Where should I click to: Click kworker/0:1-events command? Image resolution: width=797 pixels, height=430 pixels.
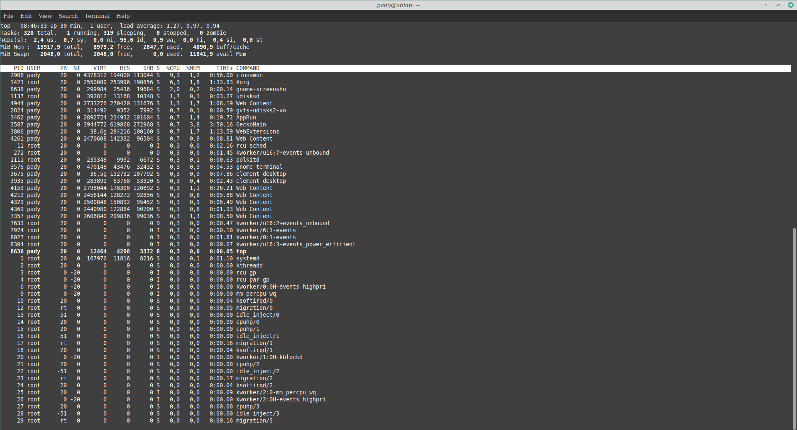pos(266,237)
